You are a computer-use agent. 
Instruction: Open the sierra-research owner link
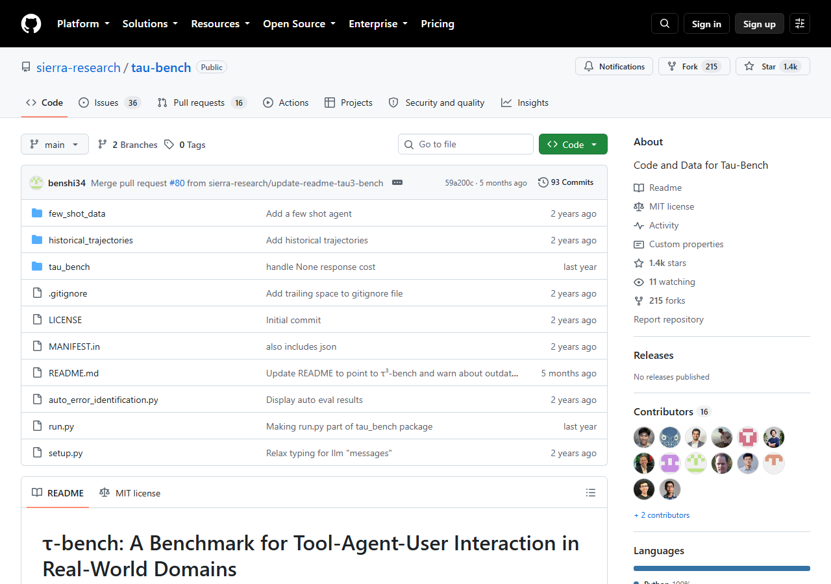(x=79, y=67)
